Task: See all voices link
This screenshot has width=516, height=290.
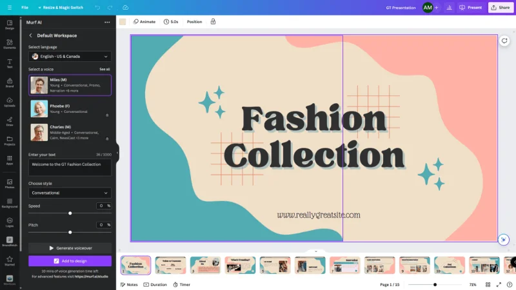Action: point(104,70)
